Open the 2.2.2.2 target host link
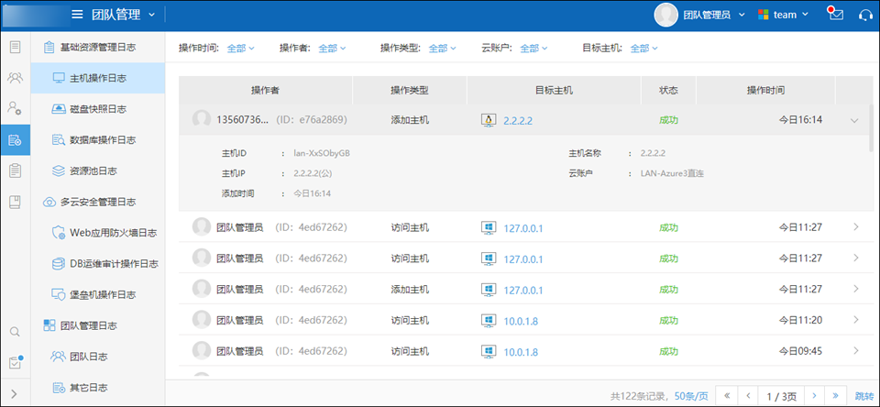This screenshot has width=880, height=407. click(517, 121)
